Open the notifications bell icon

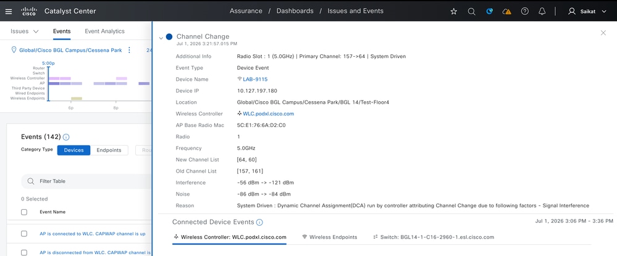tap(542, 11)
